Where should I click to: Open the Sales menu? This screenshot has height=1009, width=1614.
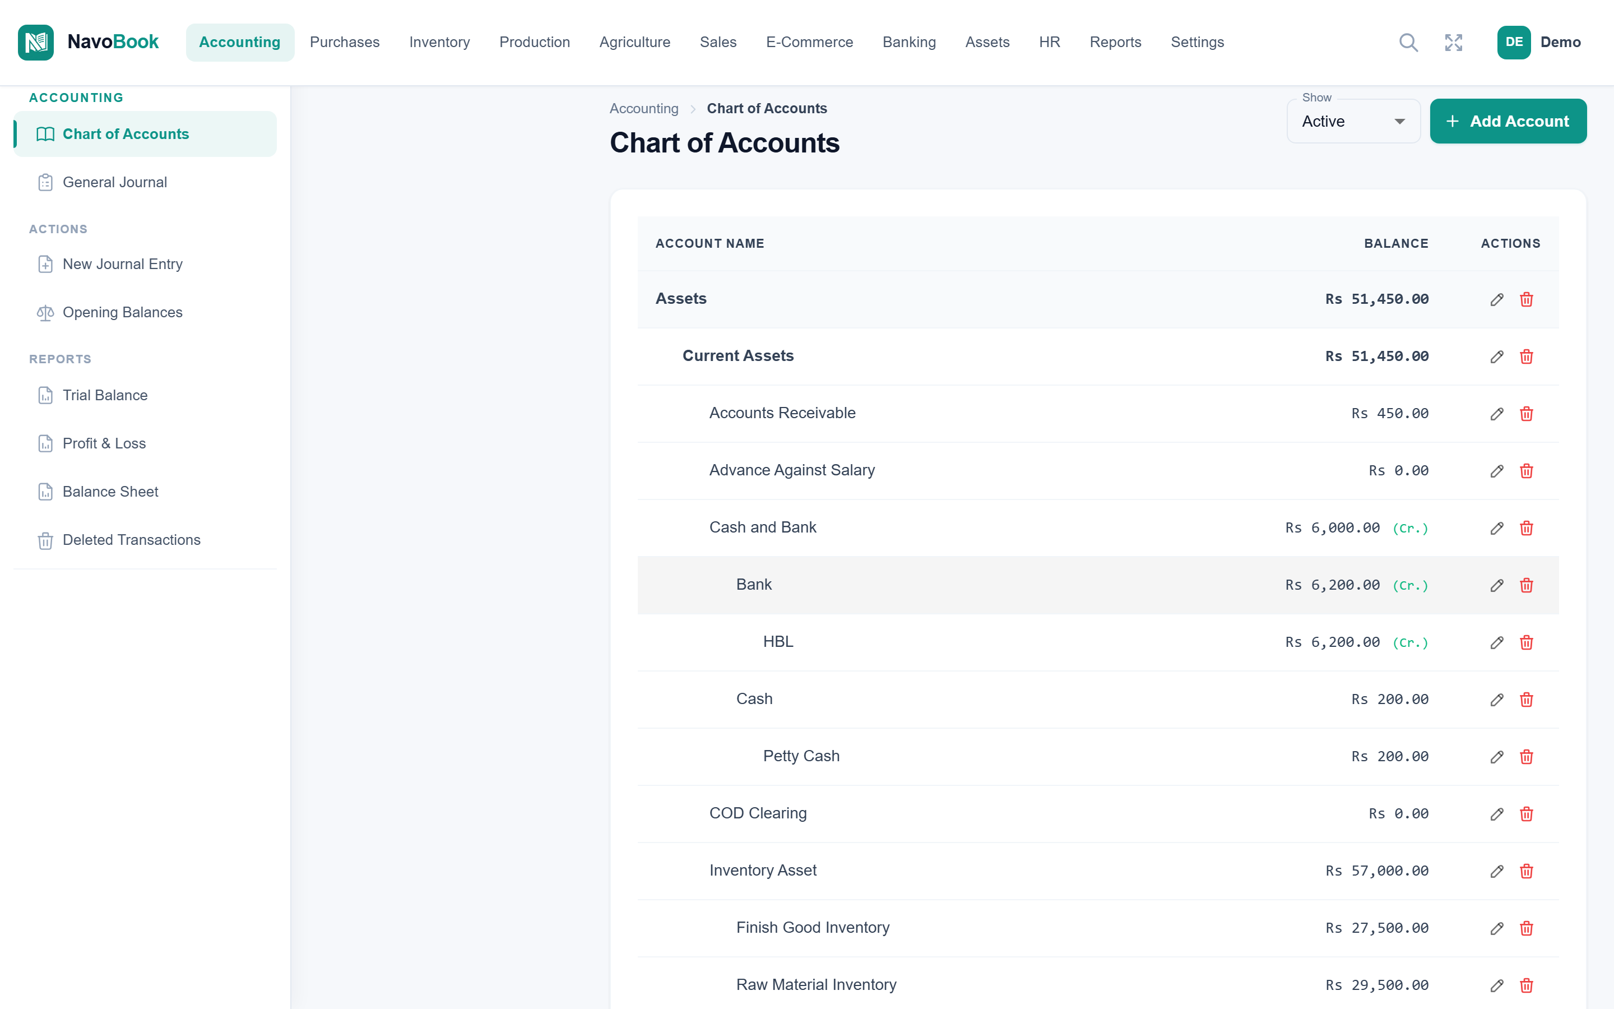coord(718,42)
